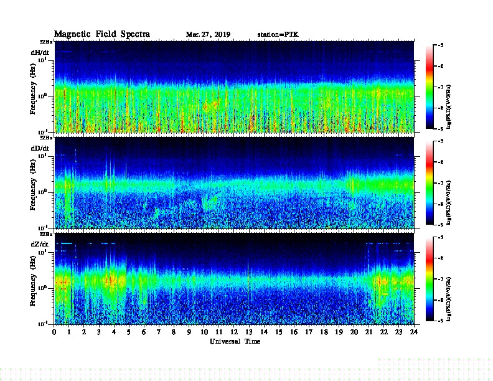Image resolution: width=493 pixels, height=381 pixels.
Task: Click hour tick label '18' on time axis
Action: (324, 332)
